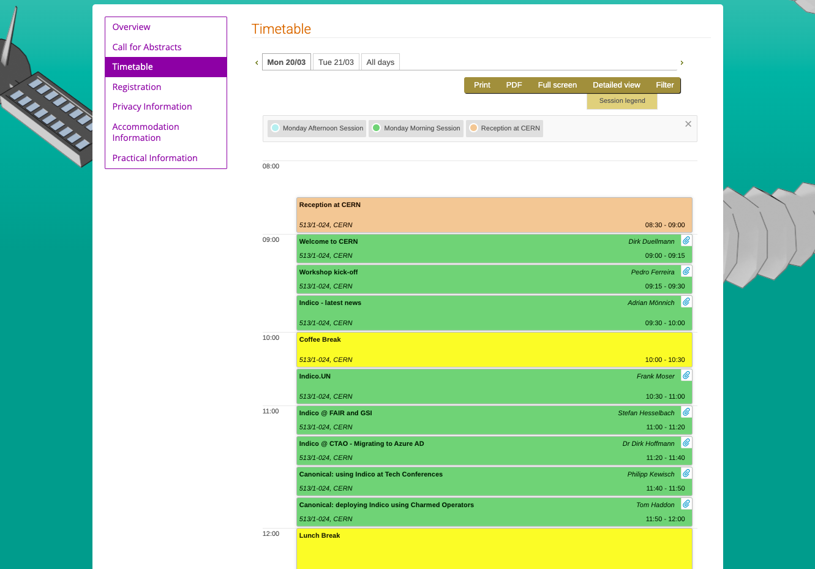Viewport: 815px width, 569px height.
Task: Switch to the Mon 20/03 tab
Action: coord(287,62)
